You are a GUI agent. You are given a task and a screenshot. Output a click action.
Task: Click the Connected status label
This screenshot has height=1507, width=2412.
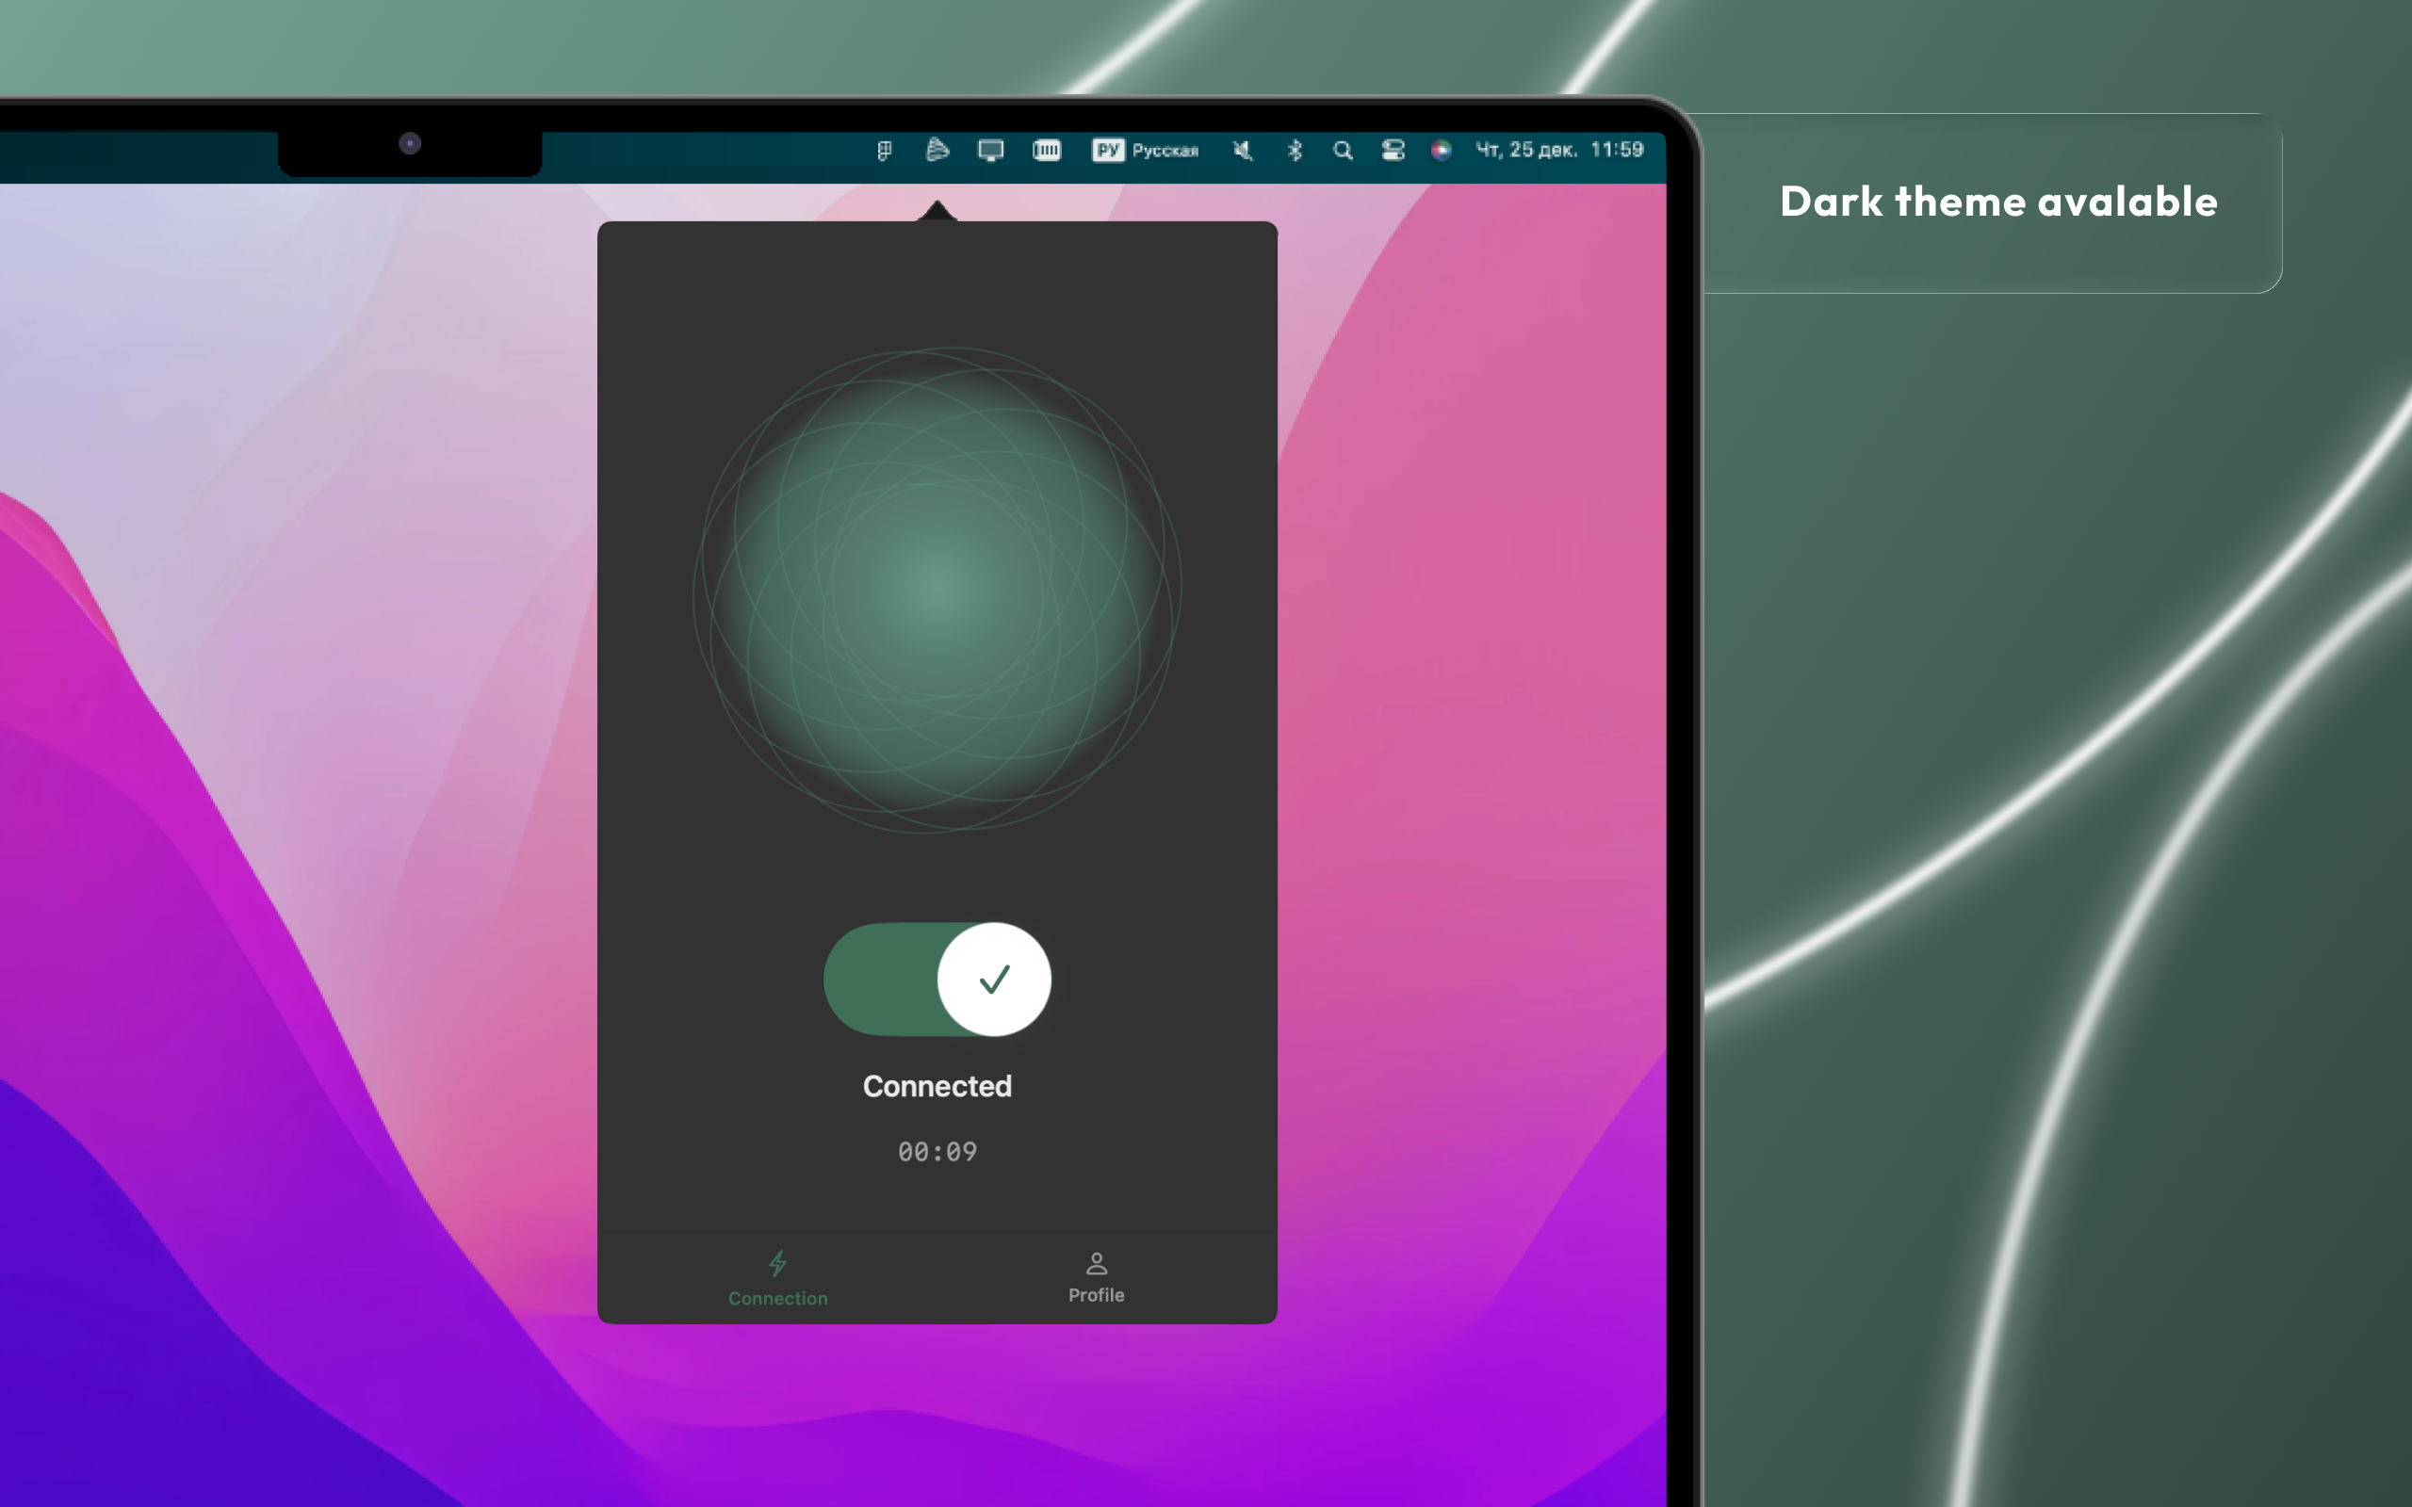coord(937,1086)
